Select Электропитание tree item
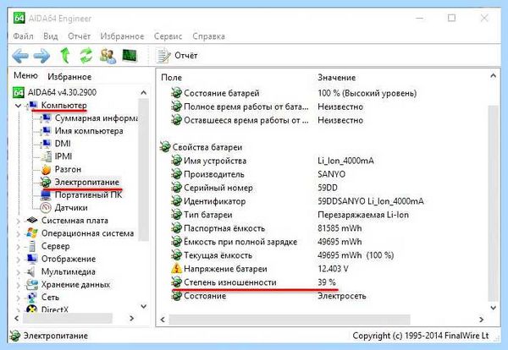Screen dimensions: 508x350 pyautogui.click(x=87, y=182)
